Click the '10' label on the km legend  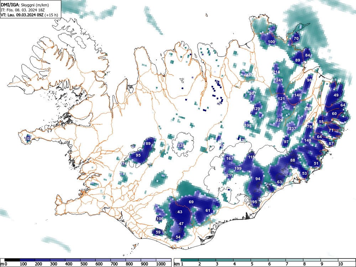340,264
